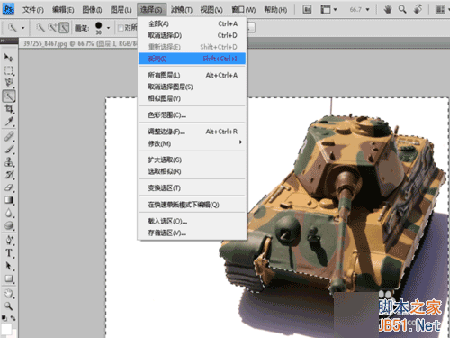
Task: Open the Arrange Documents dropdown
Action: click(x=442, y=10)
